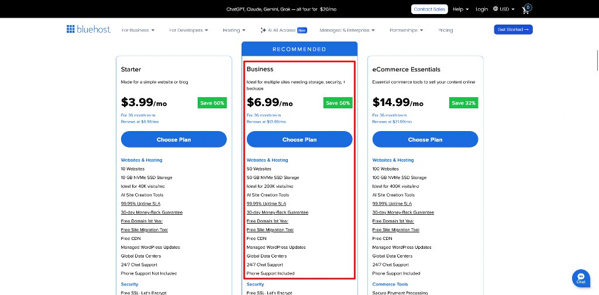Click eCommerce Free Site Migration Tool
Image resolution: width=599 pixels, height=295 pixels.
pyautogui.click(x=396, y=230)
